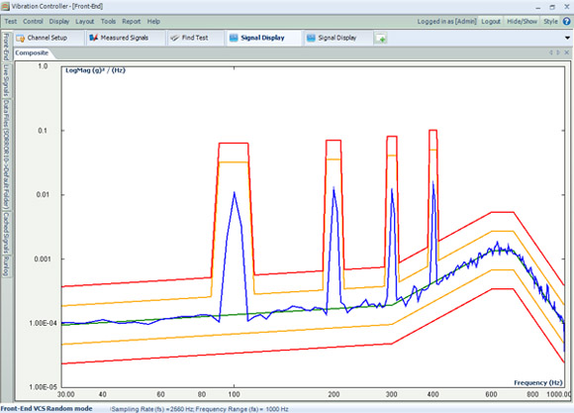Click the 0.01 Y-axis tick label
Screen dimensions: 574x413
click(x=43, y=194)
